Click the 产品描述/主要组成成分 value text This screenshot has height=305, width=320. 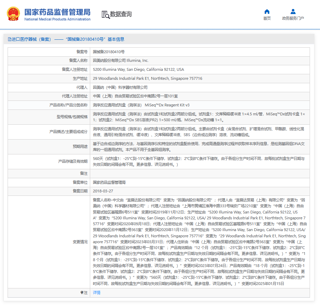pyautogui.click(x=198, y=132)
